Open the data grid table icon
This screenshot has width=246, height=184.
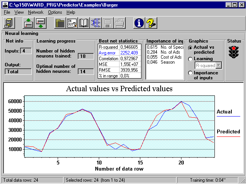tap(60, 23)
